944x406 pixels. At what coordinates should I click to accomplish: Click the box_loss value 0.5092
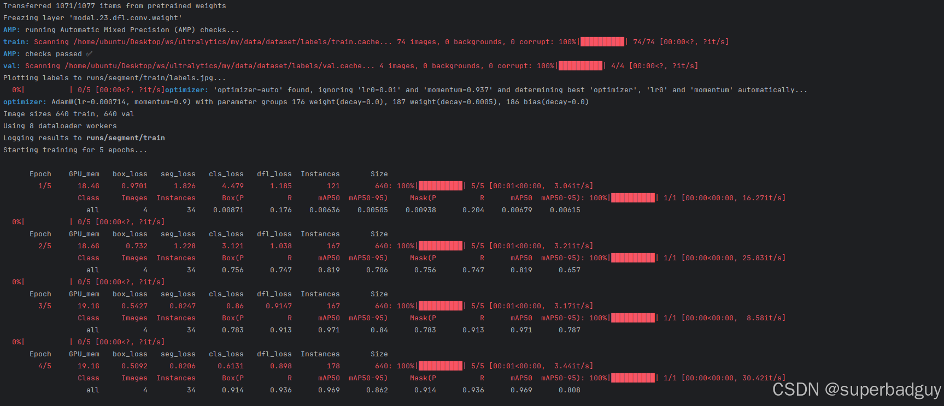[134, 366]
